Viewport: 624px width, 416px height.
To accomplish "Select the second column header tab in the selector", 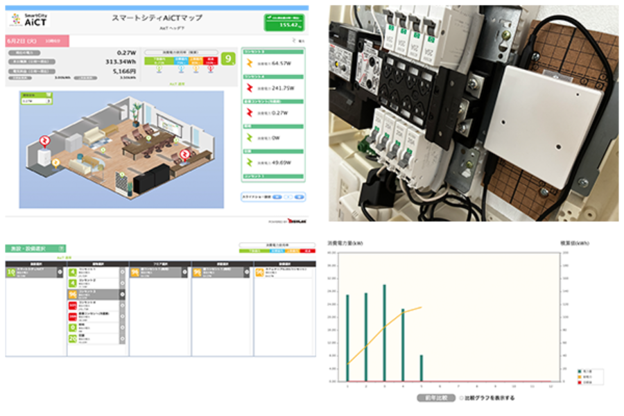I will click(98, 264).
